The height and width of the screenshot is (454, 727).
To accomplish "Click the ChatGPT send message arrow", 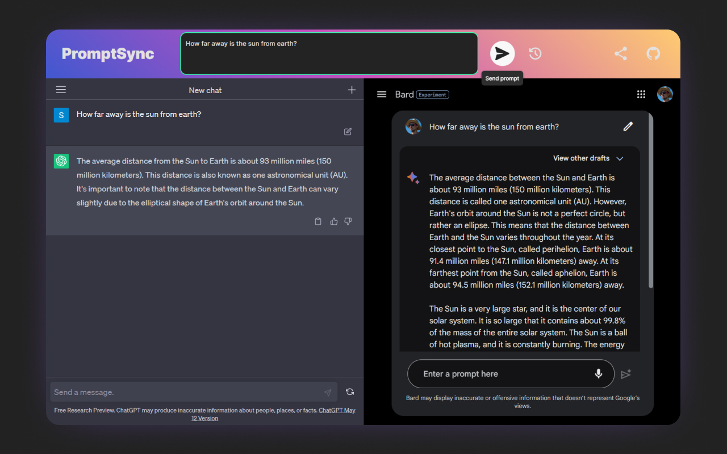I will [x=328, y=392].
